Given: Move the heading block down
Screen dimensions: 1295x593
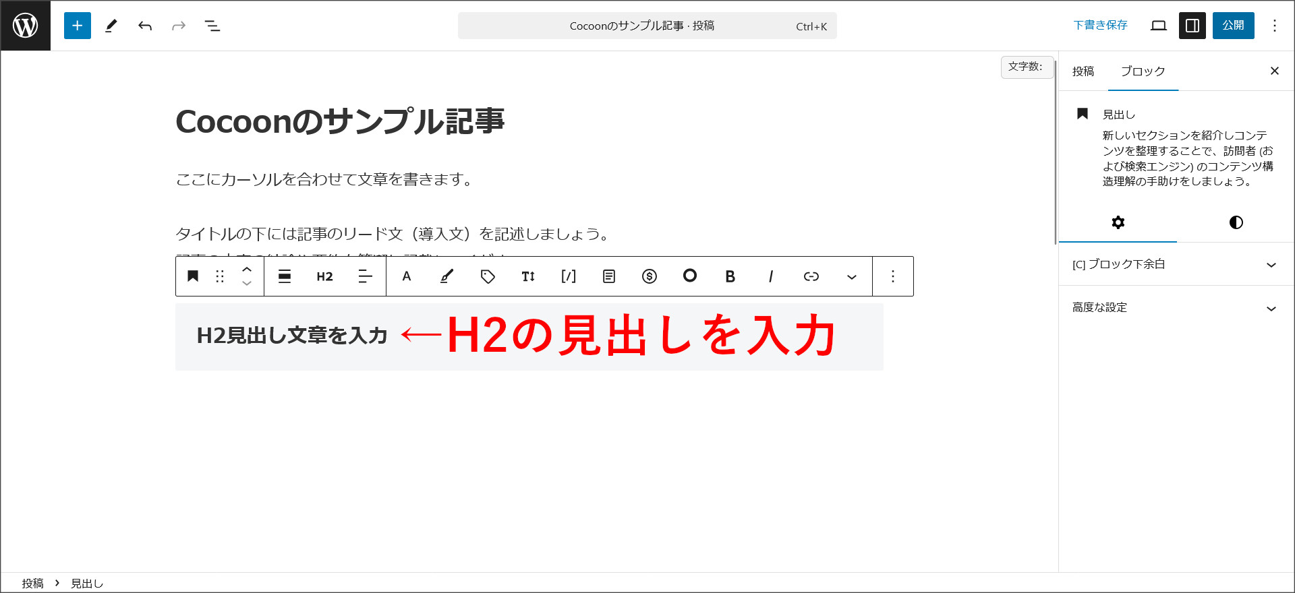Looking at the screenshot, I should pyautogui.click(x=247, y=284).
